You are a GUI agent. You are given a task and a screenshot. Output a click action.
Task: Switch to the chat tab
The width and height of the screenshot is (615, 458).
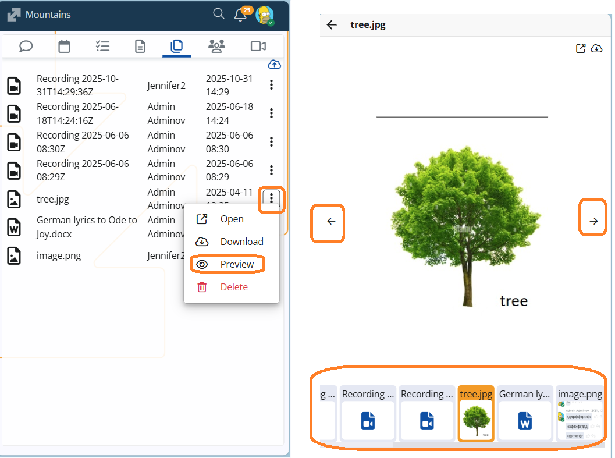coord(26,47)
